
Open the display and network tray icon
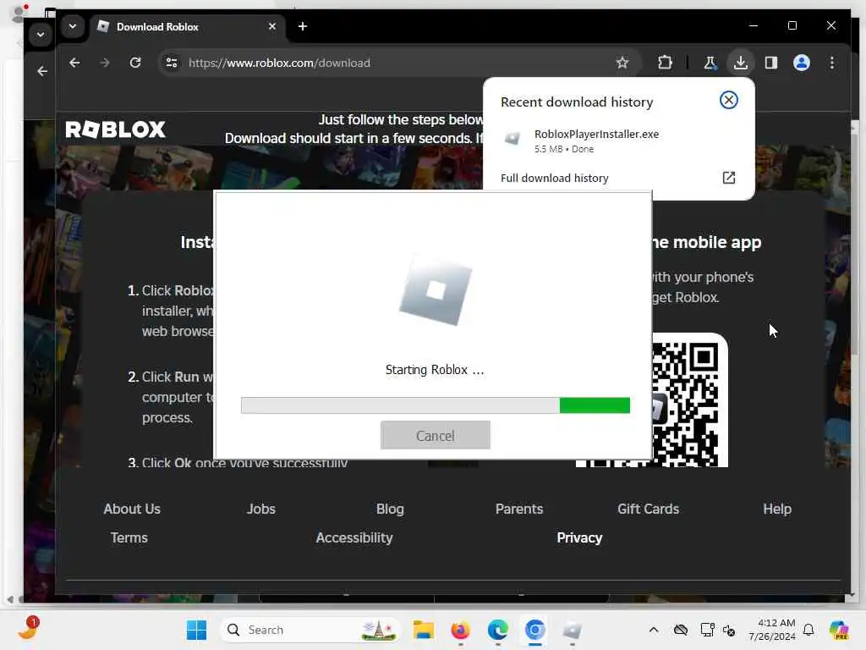click(x=707, y=630)
